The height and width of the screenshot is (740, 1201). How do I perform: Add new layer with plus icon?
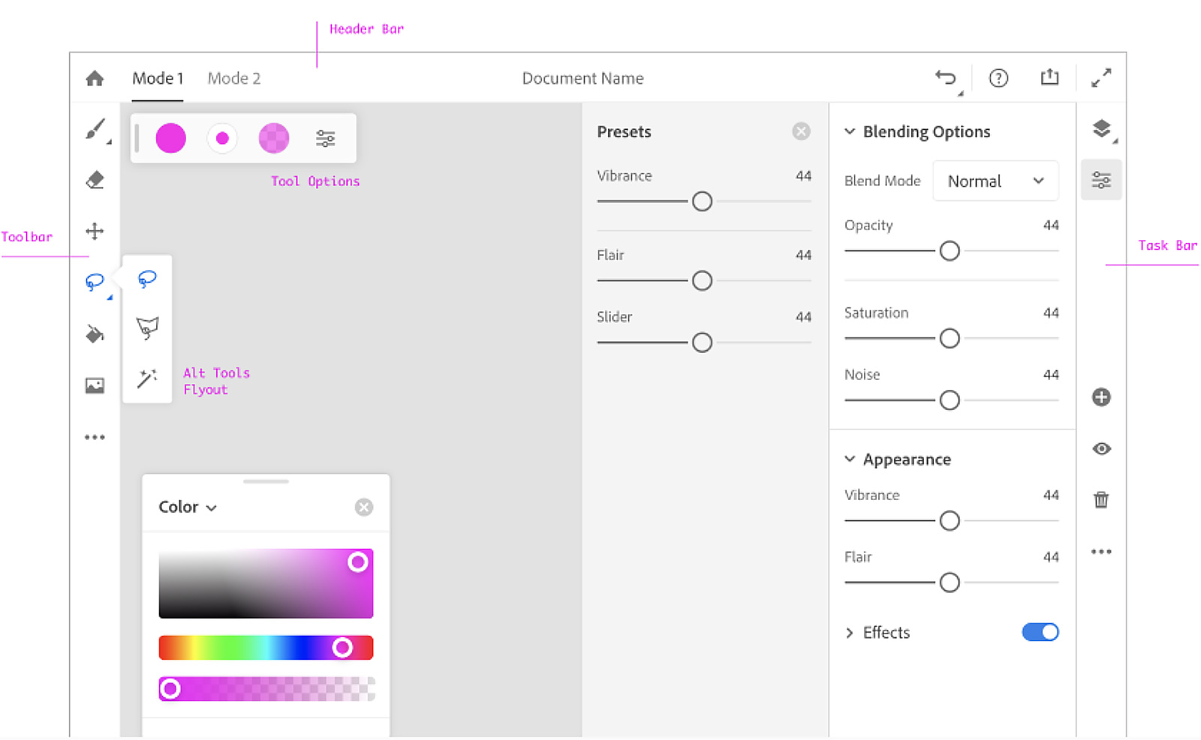[1101, 397]
